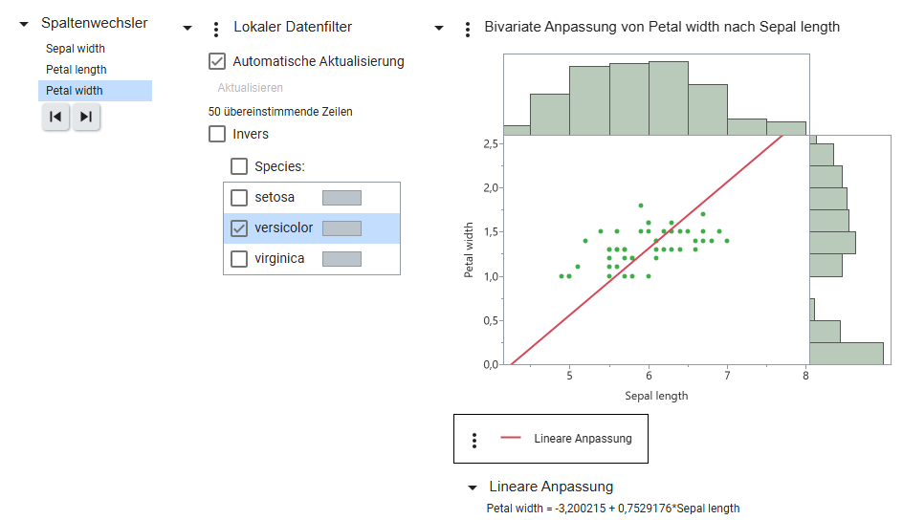Check the setosa species checkbox
The image size is (903, 520).
point(239,198)
